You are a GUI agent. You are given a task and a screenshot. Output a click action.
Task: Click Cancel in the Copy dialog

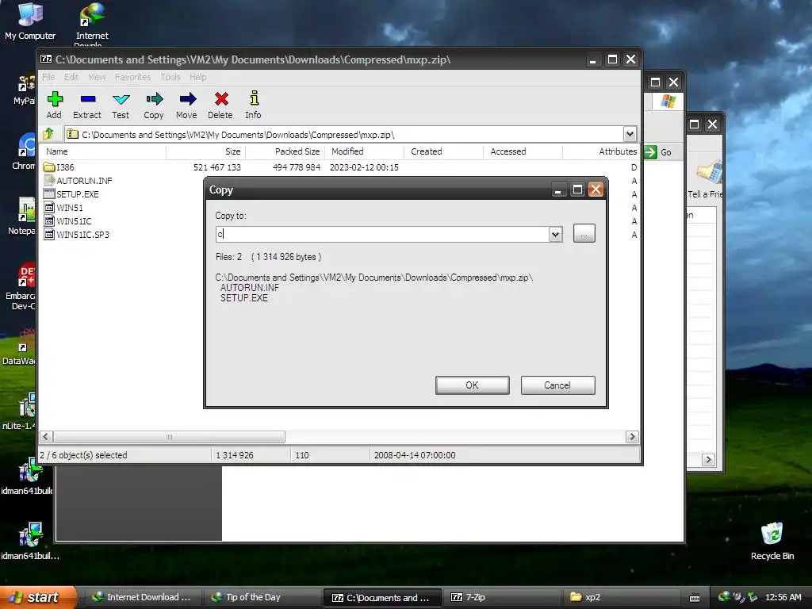557,385
